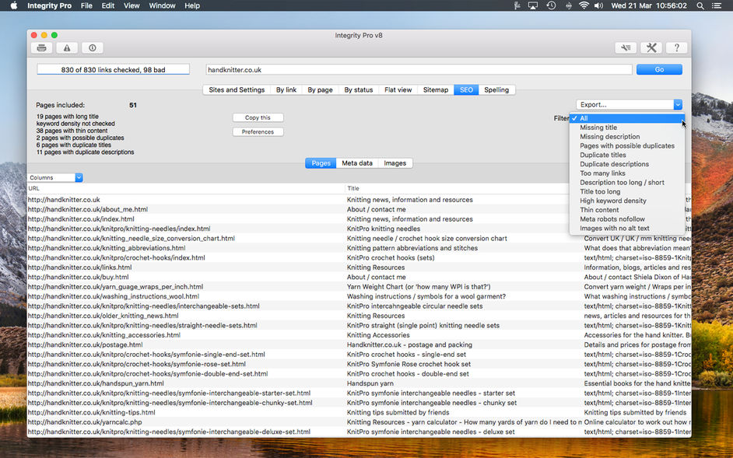Click the handknitter.co.uk URL field
The width and height of the screenshot is (733, 458).
coord(419,70)
